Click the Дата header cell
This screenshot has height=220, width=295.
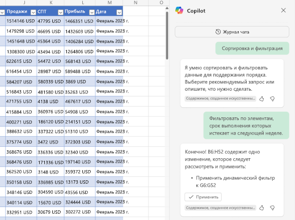(x=109, y=11)
